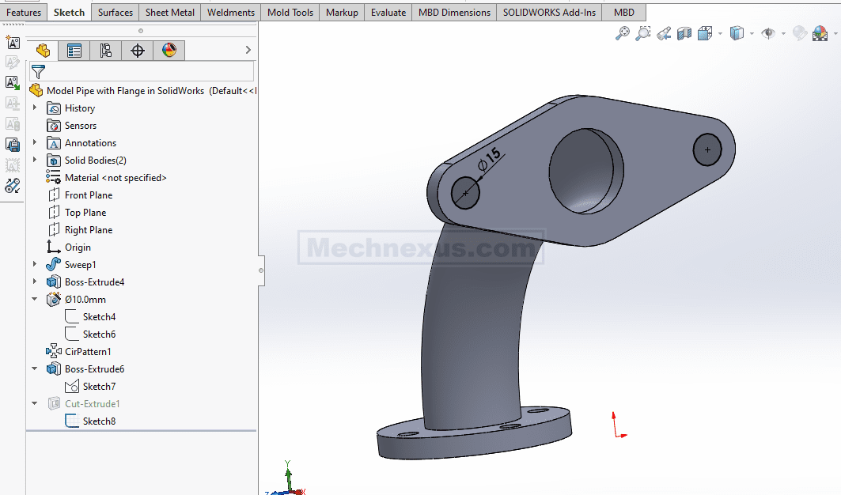Viewport: 841px width, 495px height.
Task: Select Sketch7 under Boss-Extrude6
Action: 99,387
